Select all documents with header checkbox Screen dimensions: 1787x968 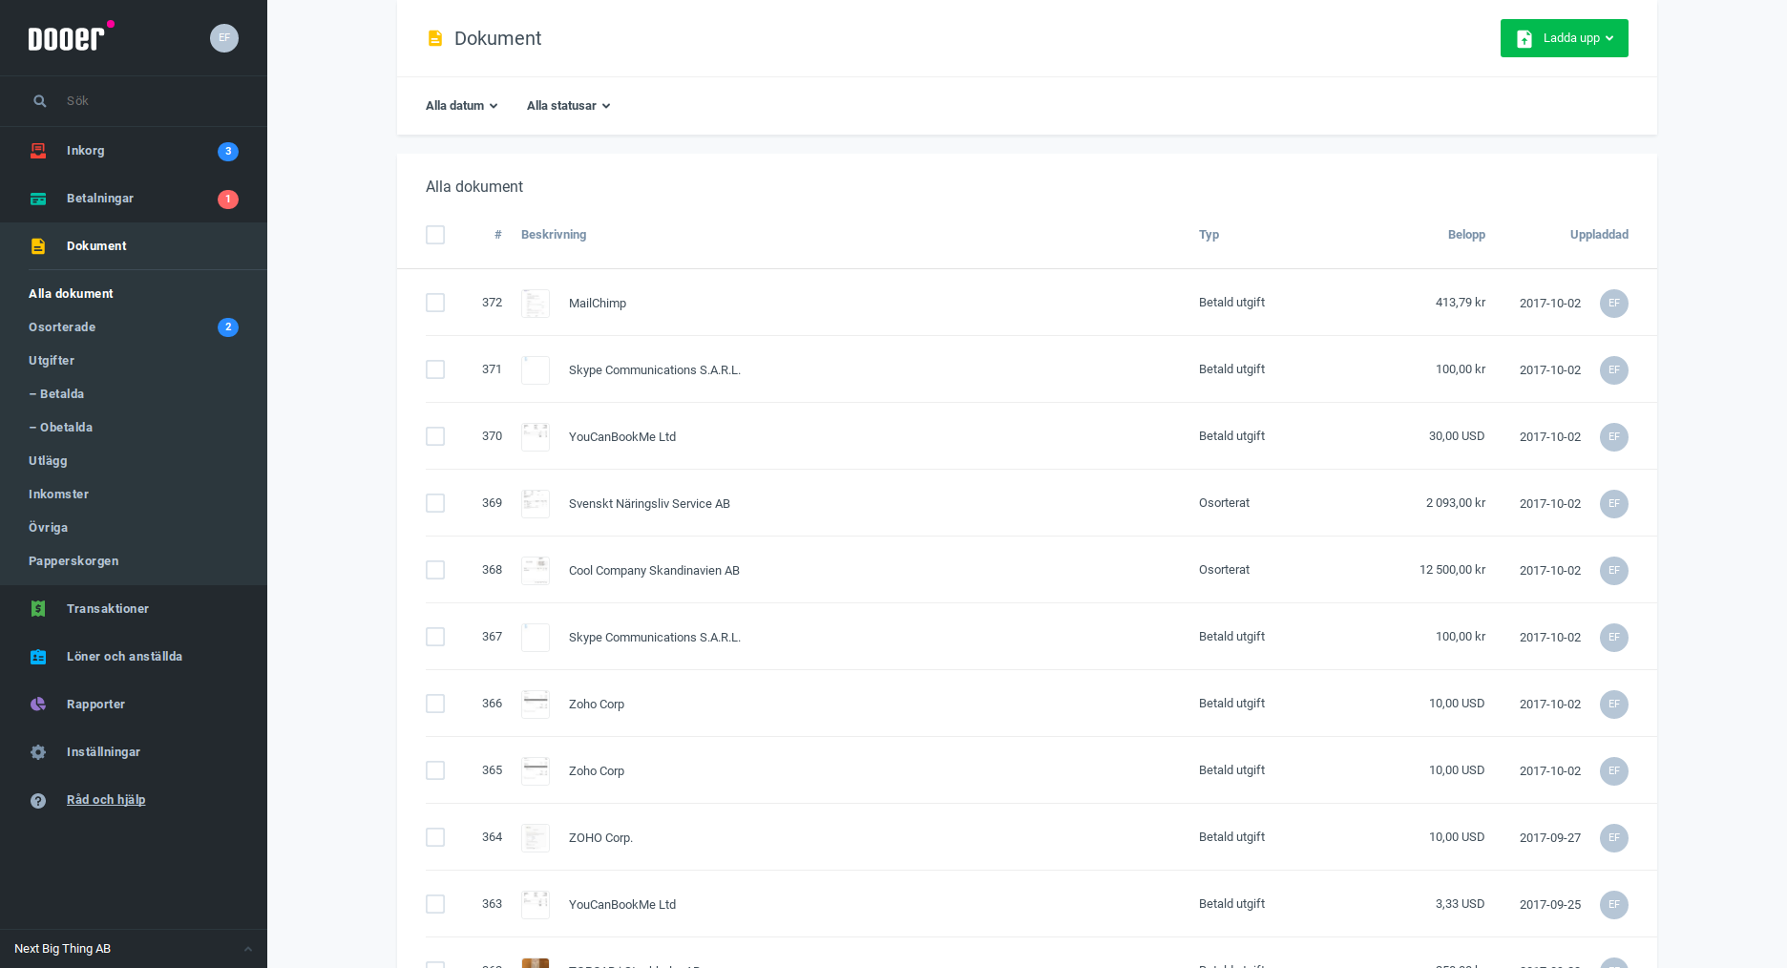(x=435, y=235)
